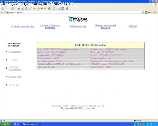Viewport: 158px width, 126px height.
Task: Print the page with the printer icon
Action: pos(59,9)
